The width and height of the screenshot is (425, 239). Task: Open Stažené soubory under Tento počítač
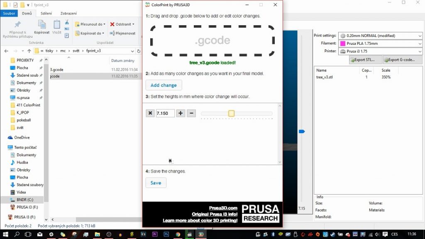pos(30,185)
